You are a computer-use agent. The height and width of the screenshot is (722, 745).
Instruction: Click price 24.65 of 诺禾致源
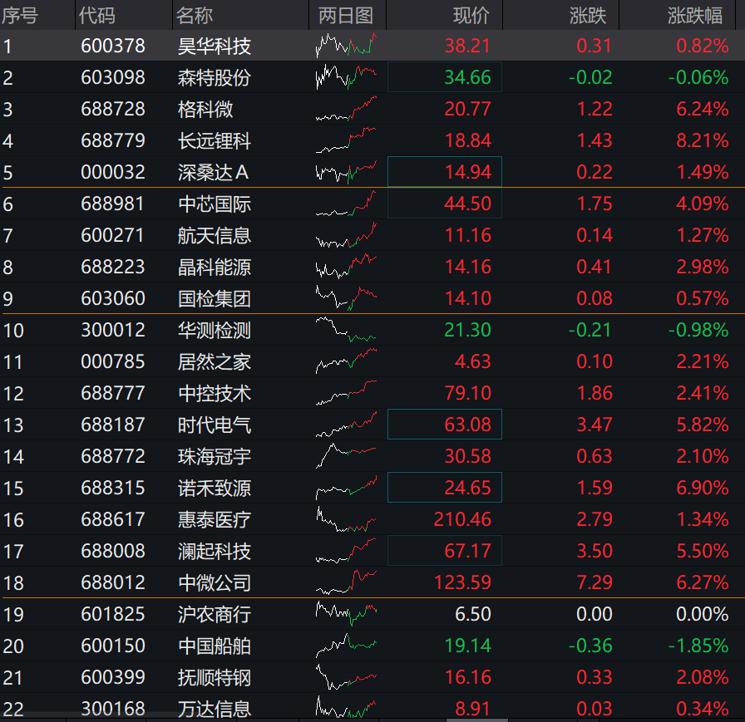pos(467,488)
